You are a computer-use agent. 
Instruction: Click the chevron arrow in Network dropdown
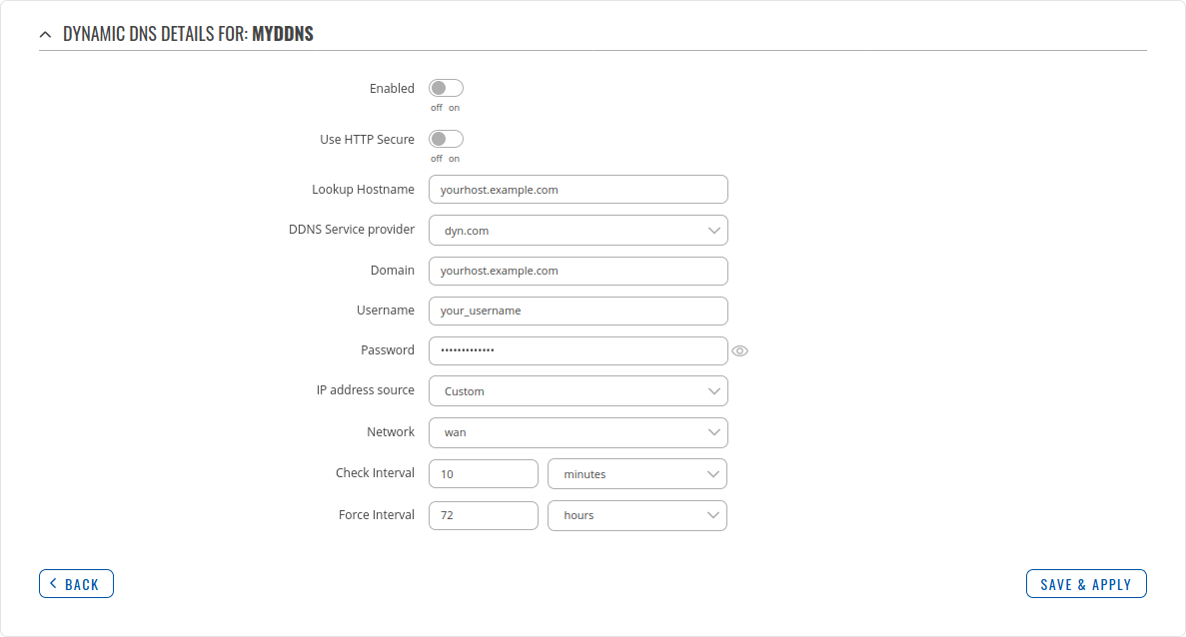[x=713, y=432]
